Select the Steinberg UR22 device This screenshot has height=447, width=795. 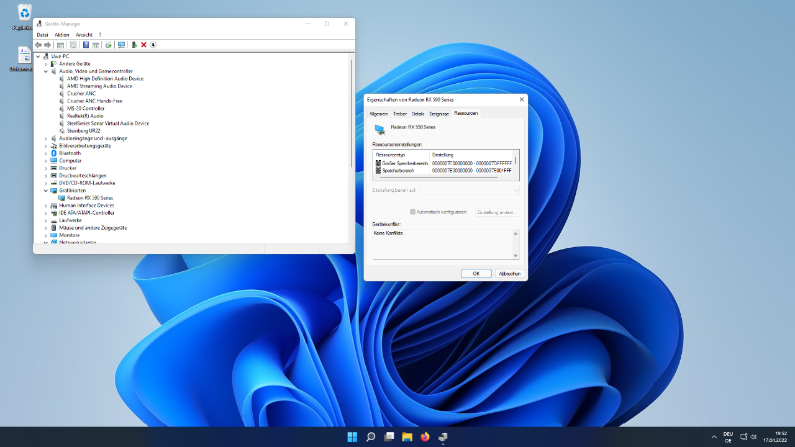click(84, 131)
